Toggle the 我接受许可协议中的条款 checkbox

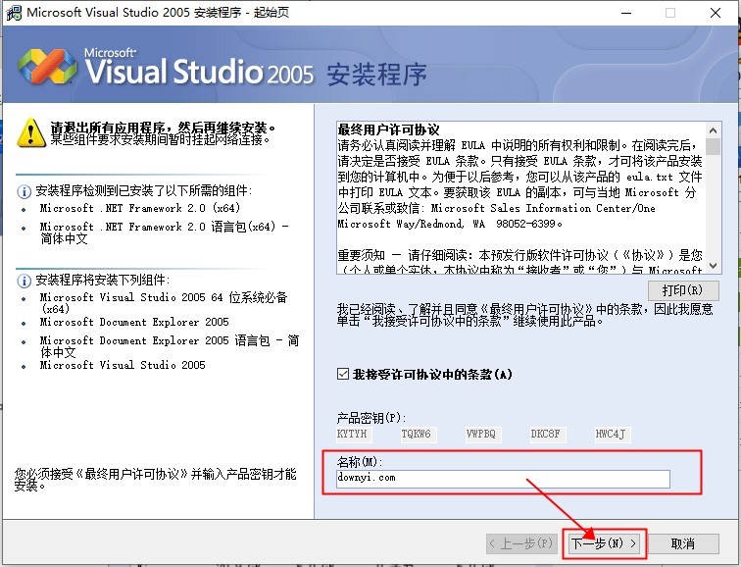pyautogui.click(x=342, y=374)
